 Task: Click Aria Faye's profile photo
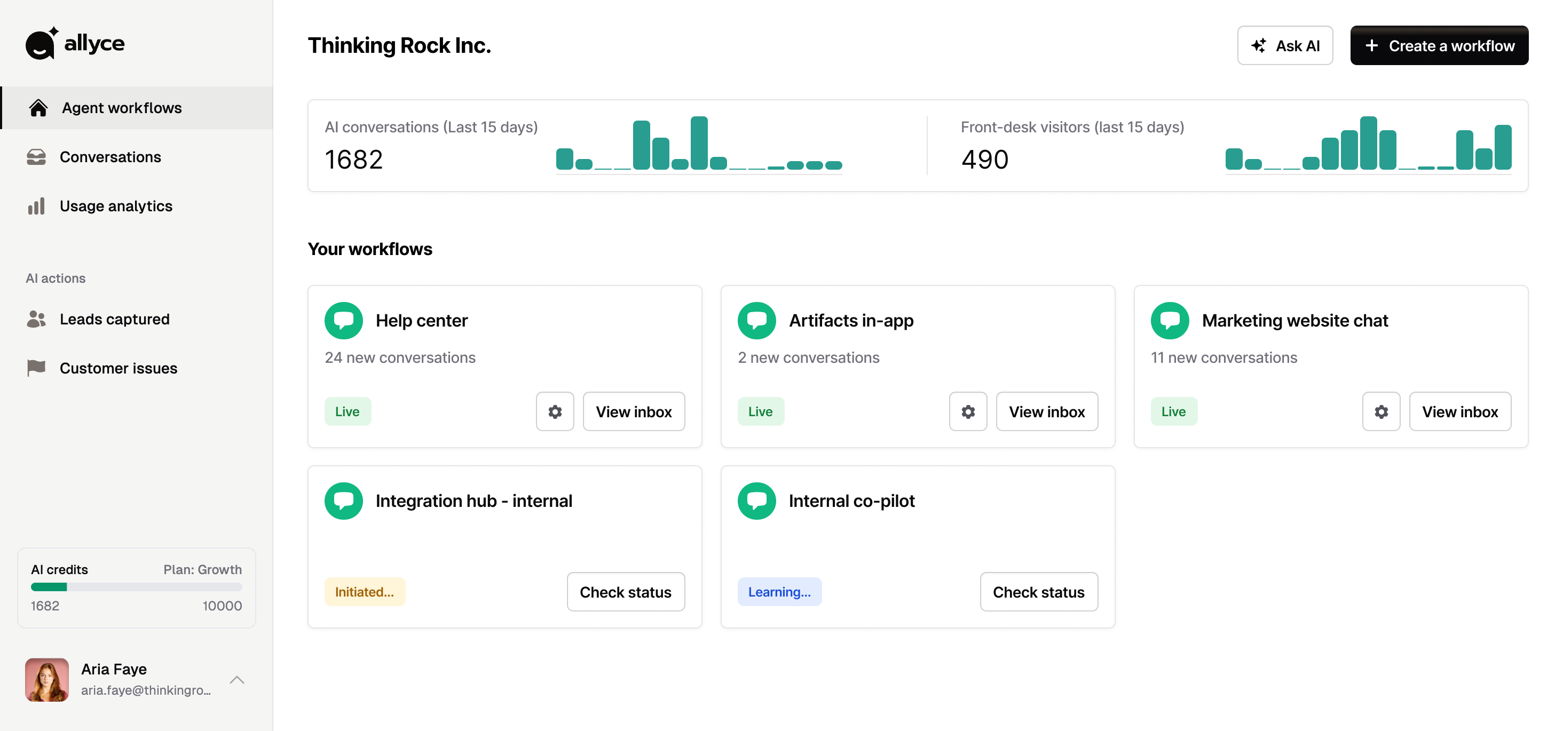(x=47, y=680)
